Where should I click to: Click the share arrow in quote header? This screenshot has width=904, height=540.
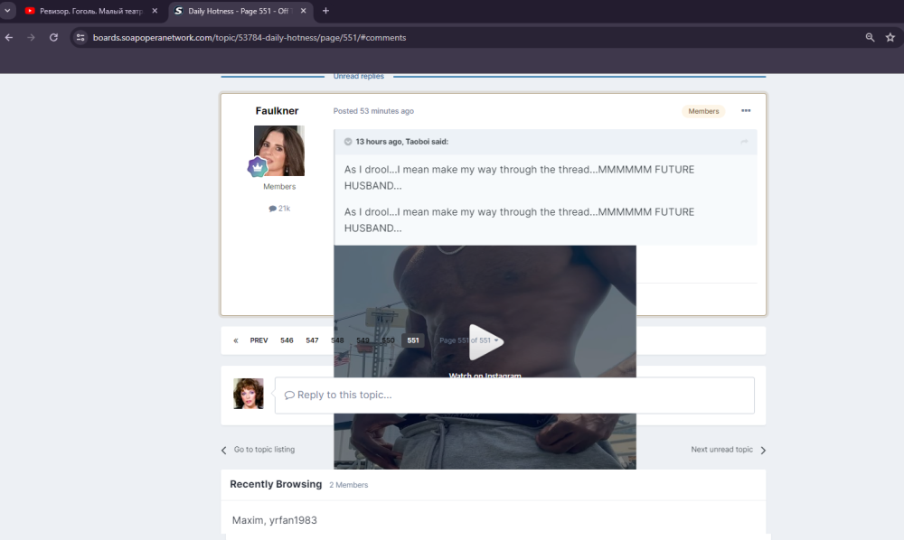[x=744, y=142]
